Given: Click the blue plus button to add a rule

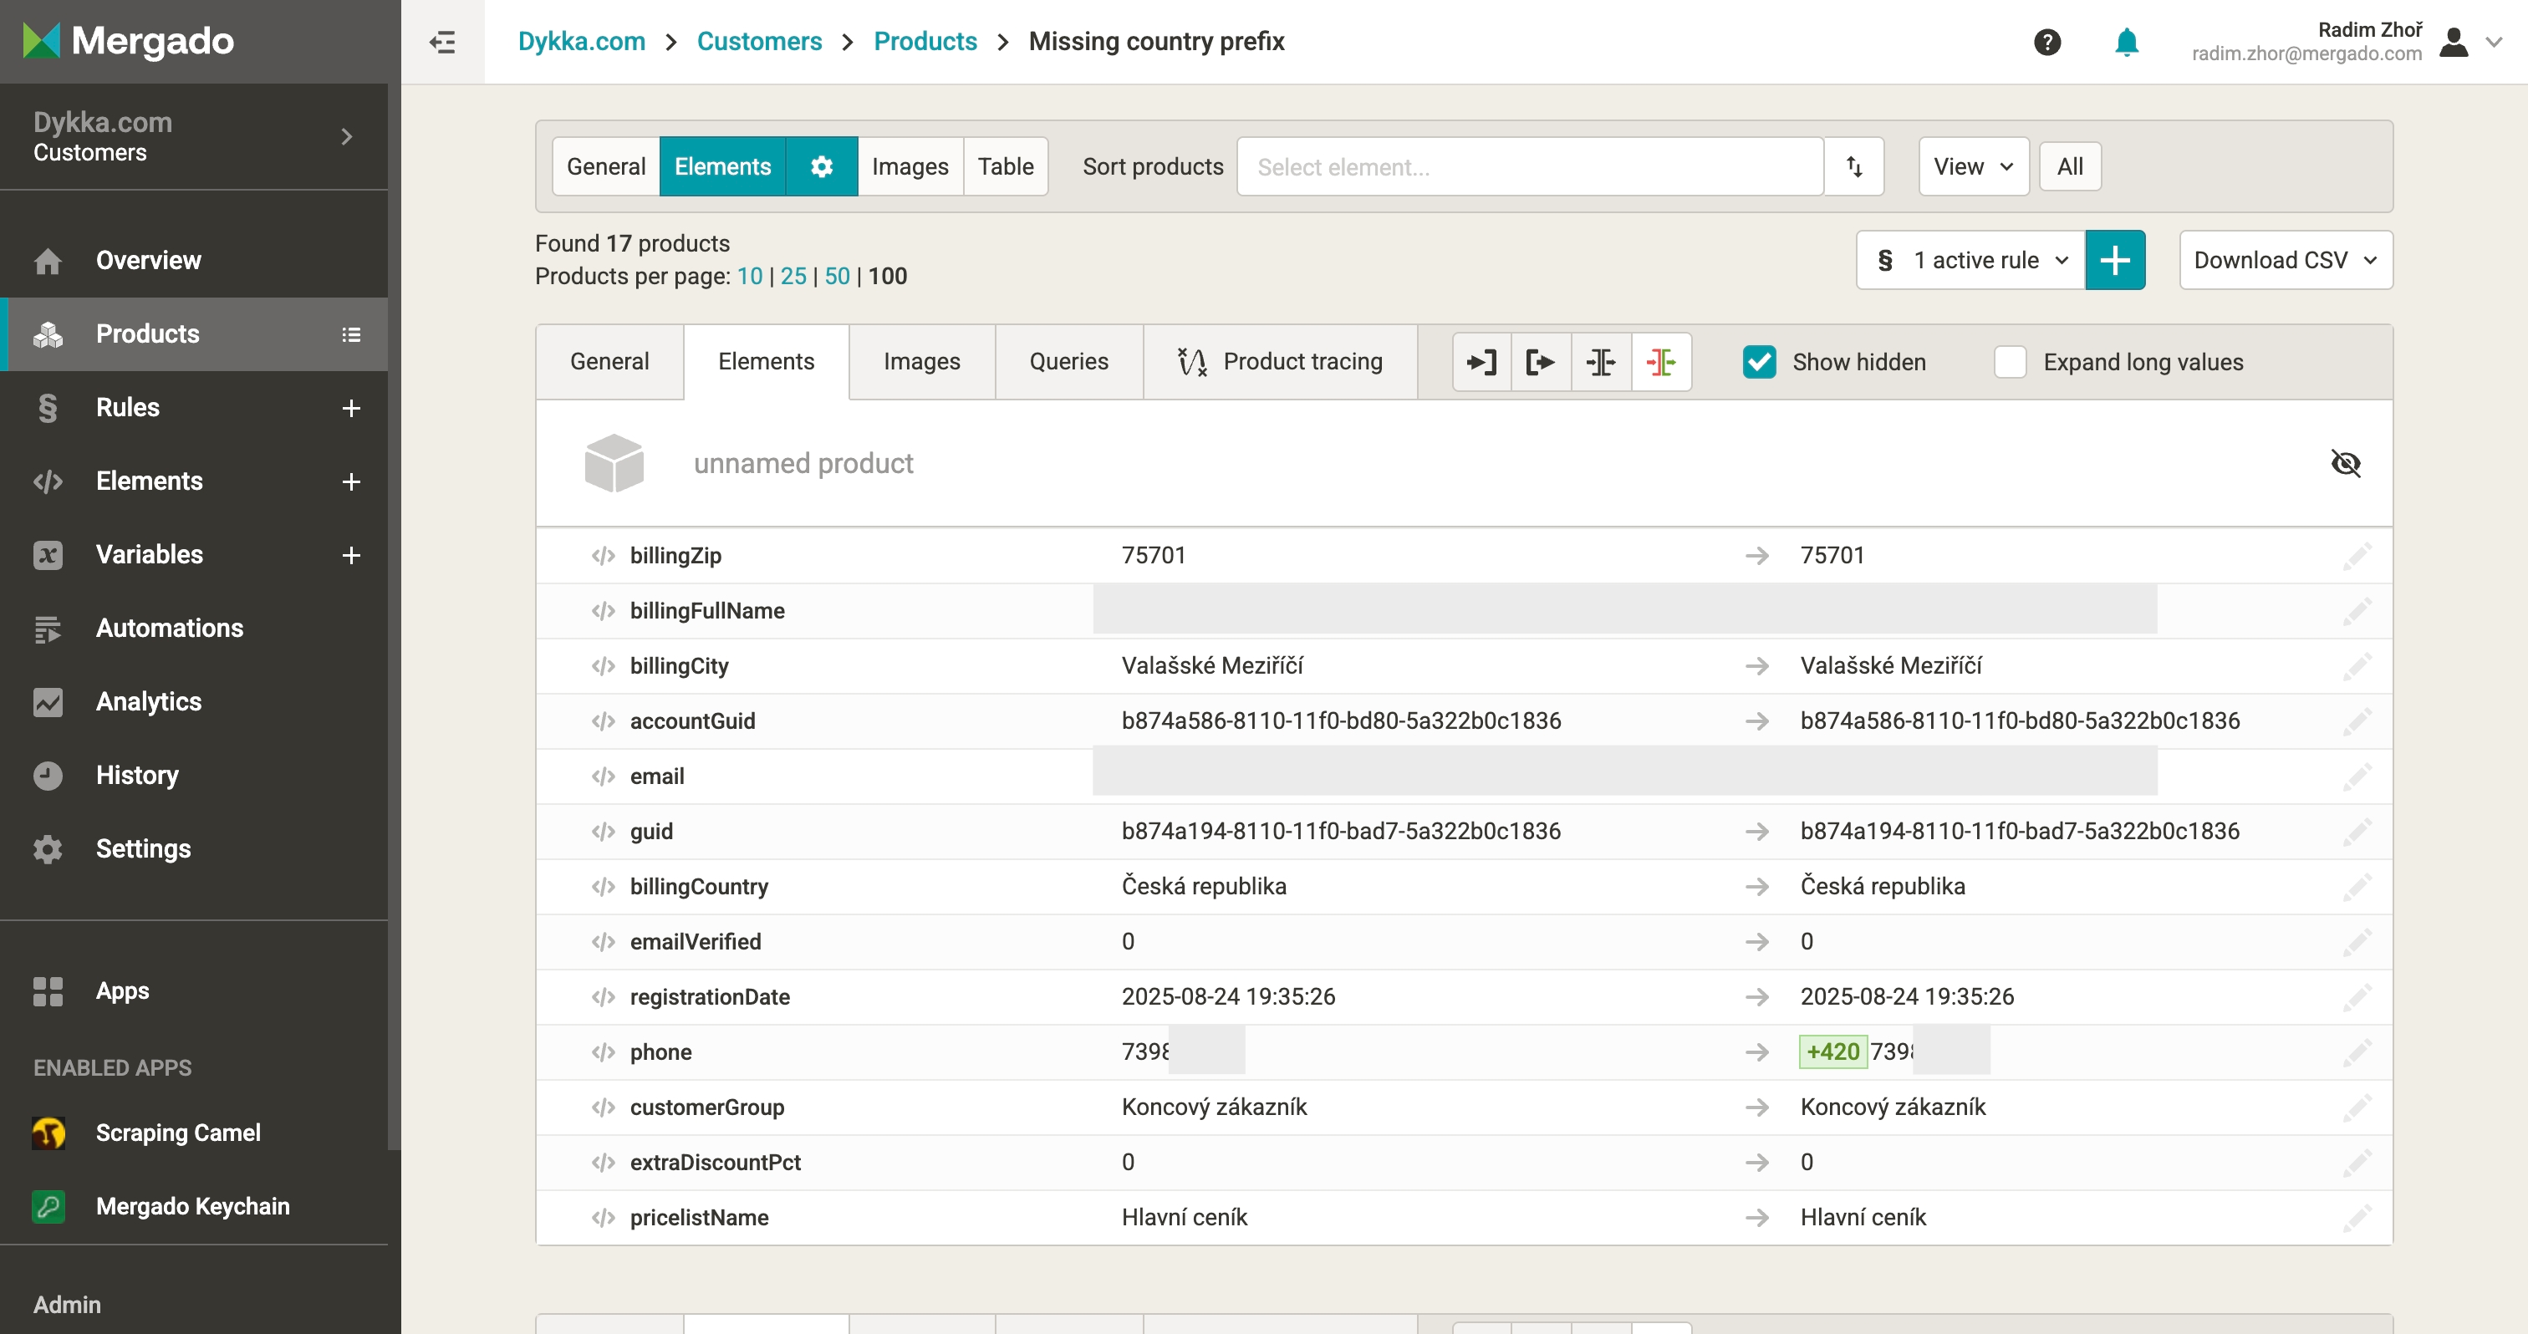Looking at the screenshot, I should point(2114,260).
